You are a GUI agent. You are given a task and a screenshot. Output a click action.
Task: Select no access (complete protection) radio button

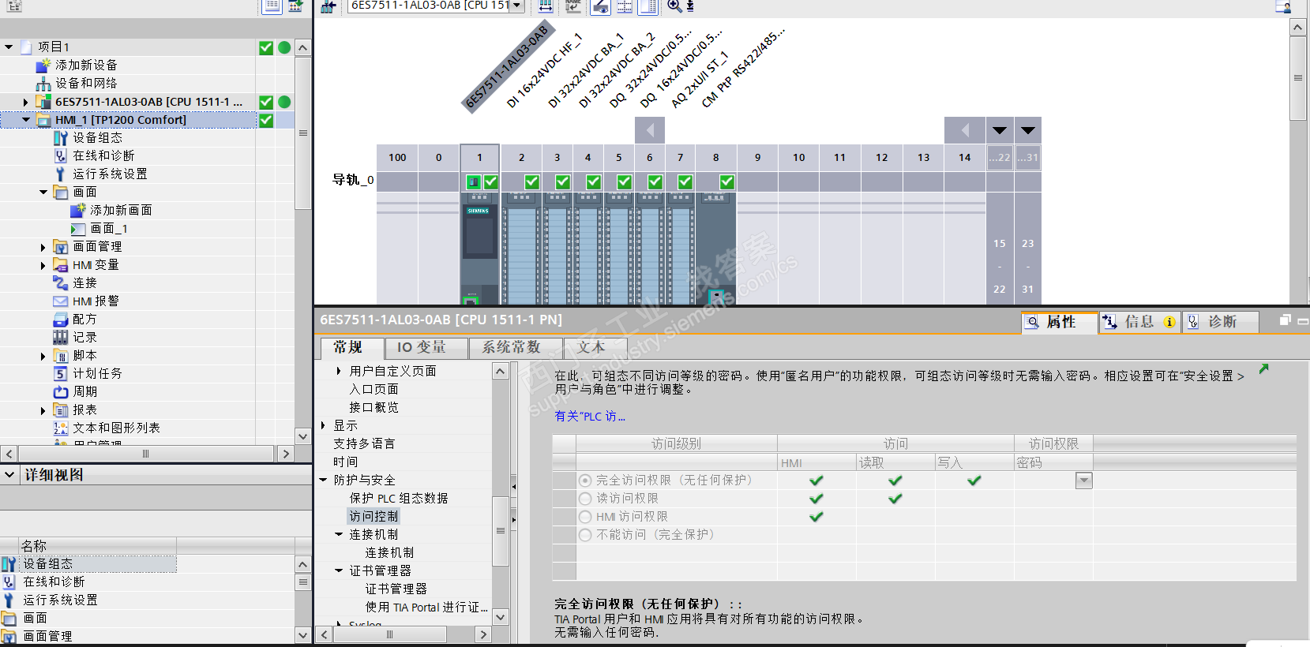point(585,535)
